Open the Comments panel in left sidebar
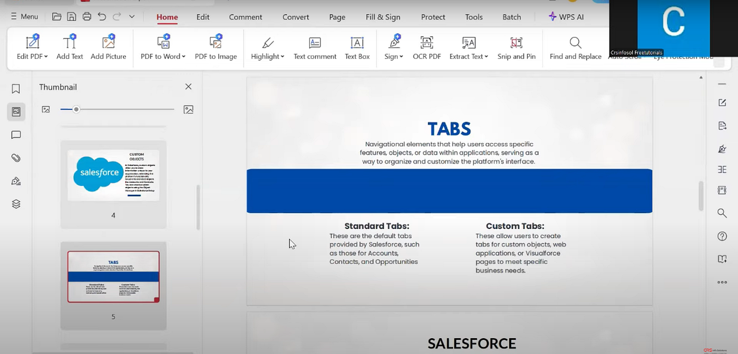 click(16, 135)
